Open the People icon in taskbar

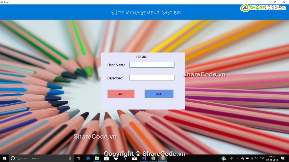coord(231,158)
